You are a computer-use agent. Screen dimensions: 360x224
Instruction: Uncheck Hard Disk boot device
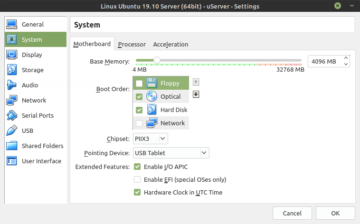pos(139,110)
